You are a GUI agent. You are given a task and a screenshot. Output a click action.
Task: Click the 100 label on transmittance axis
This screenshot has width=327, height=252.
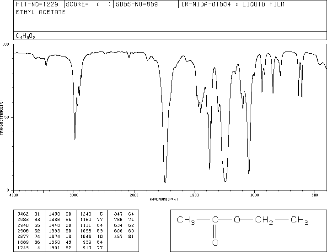click(5, 44)
